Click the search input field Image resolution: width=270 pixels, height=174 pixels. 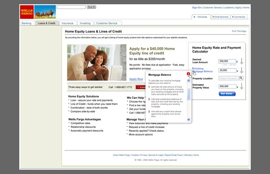tap(71, 7)
